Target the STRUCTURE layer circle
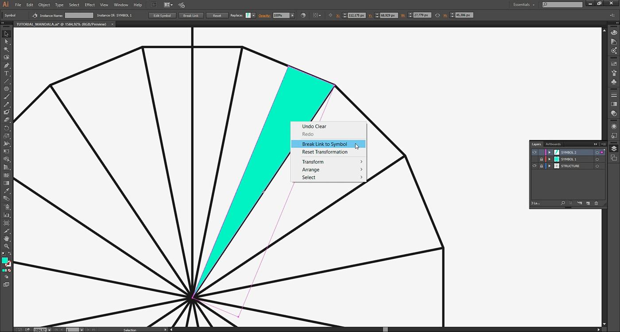 [597, 166]
